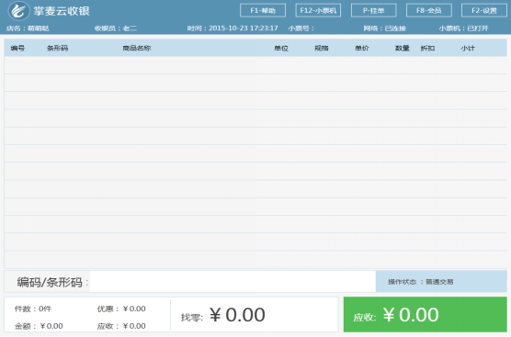The width and height of the screenshot is (511, 337).
Task: Open the F12-小票机 receipt printer button
Action: click(318, 10)
